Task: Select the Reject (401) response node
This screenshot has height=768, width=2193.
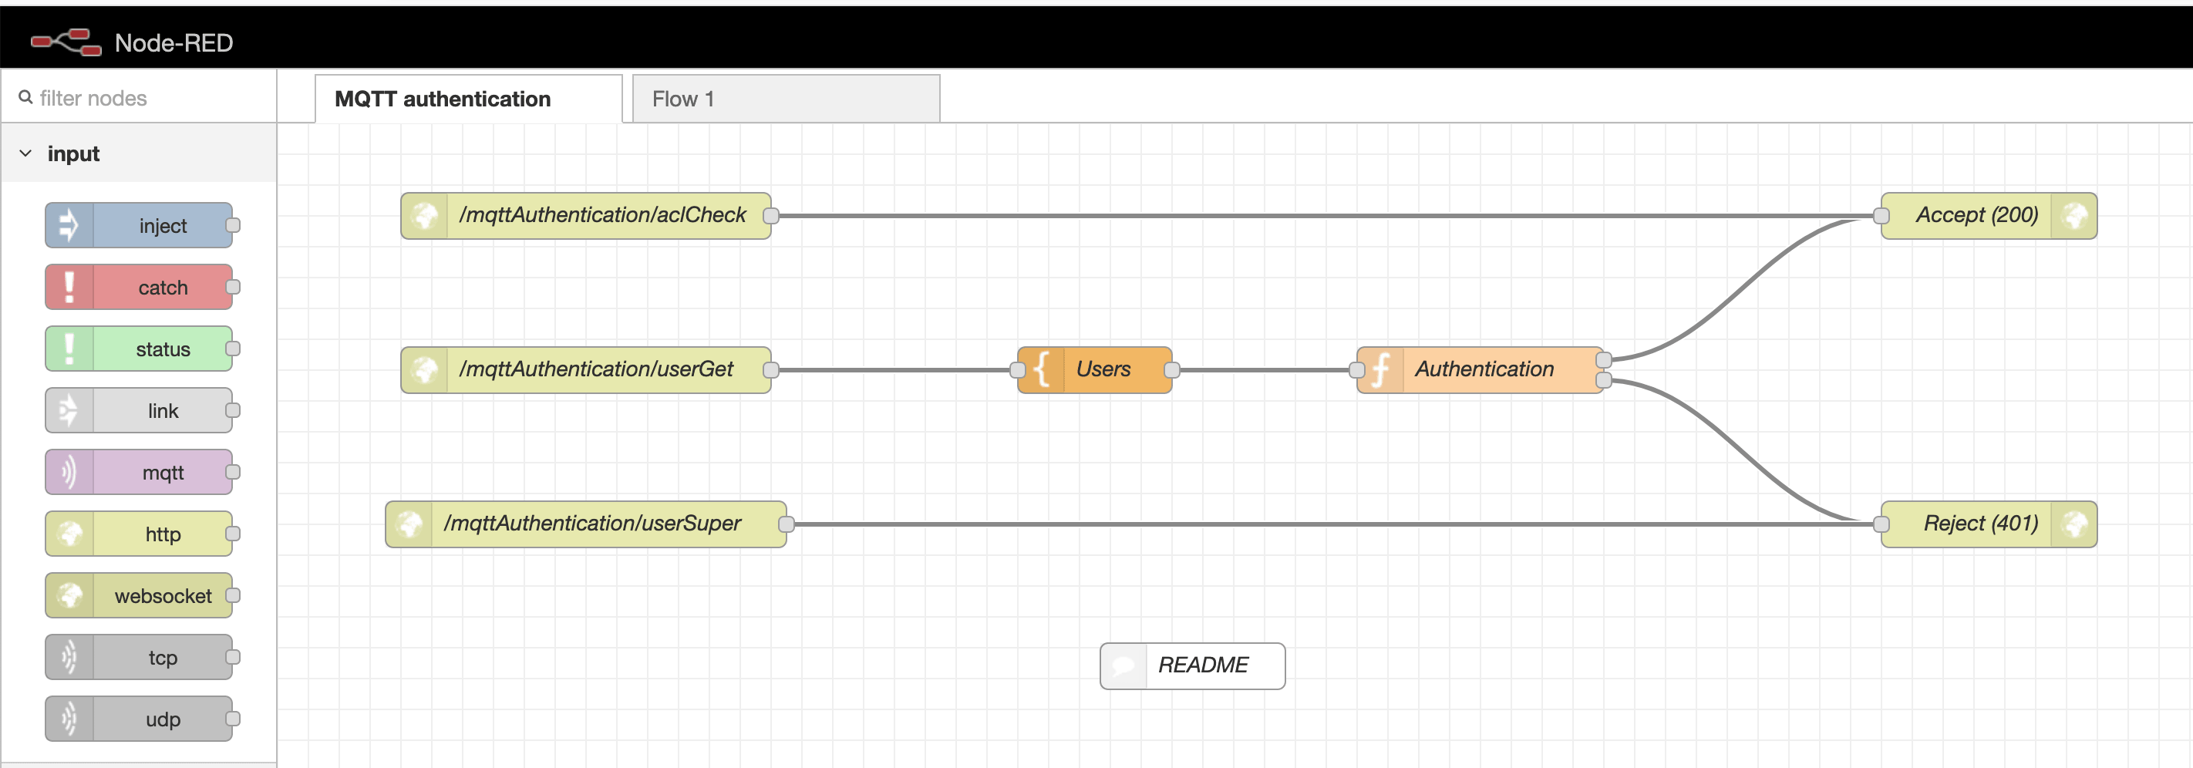Action: click(x=1988, y=524)
